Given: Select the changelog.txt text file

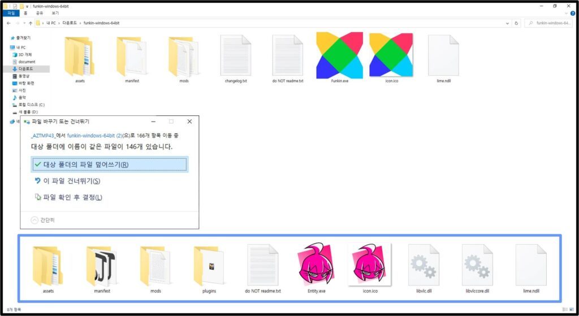Looking at the screenshot, I should click(236, 58).
